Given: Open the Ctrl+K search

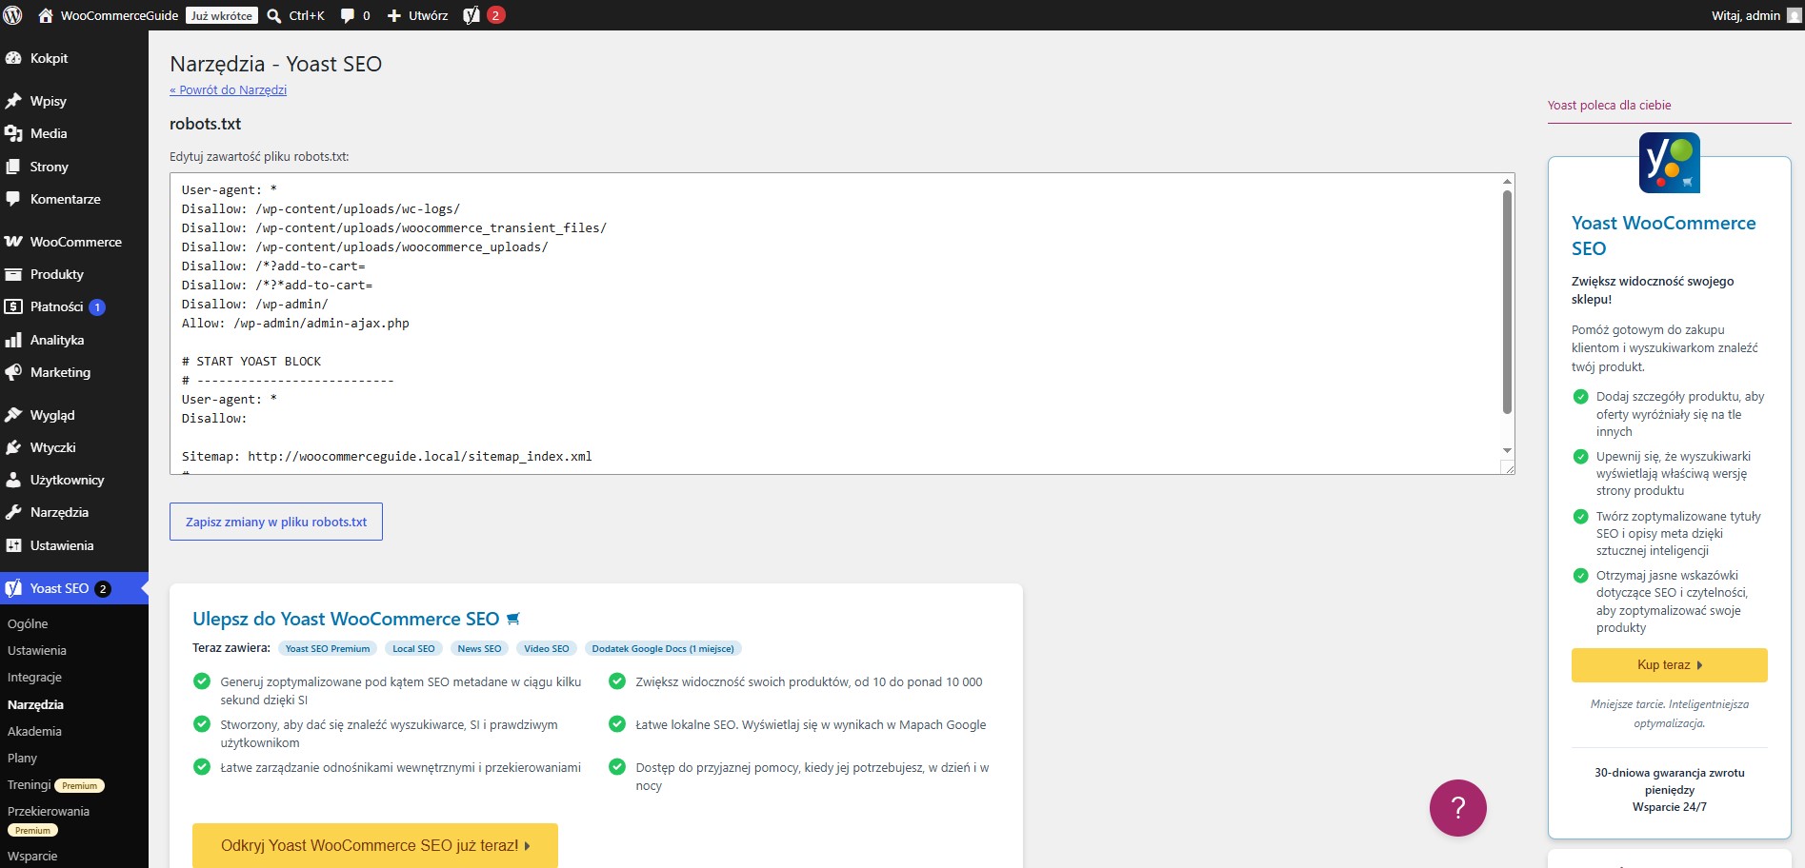Looking at the screenshot, I should (296, 15).
